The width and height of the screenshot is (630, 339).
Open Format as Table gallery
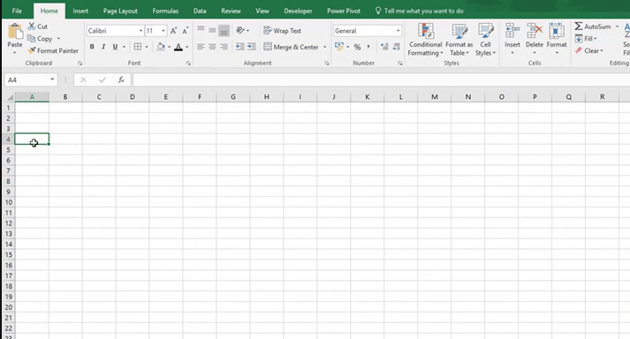pos(459,40)
